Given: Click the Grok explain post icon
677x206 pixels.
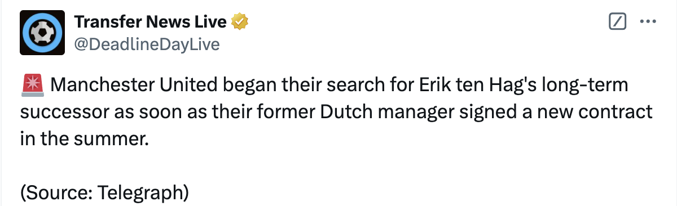Looking at the screenshot, I should click(x=618, y=22).
